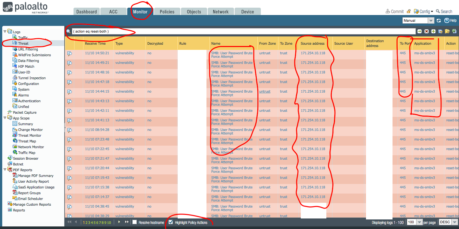Open the DESC sort order dropdown

point(455,222)
